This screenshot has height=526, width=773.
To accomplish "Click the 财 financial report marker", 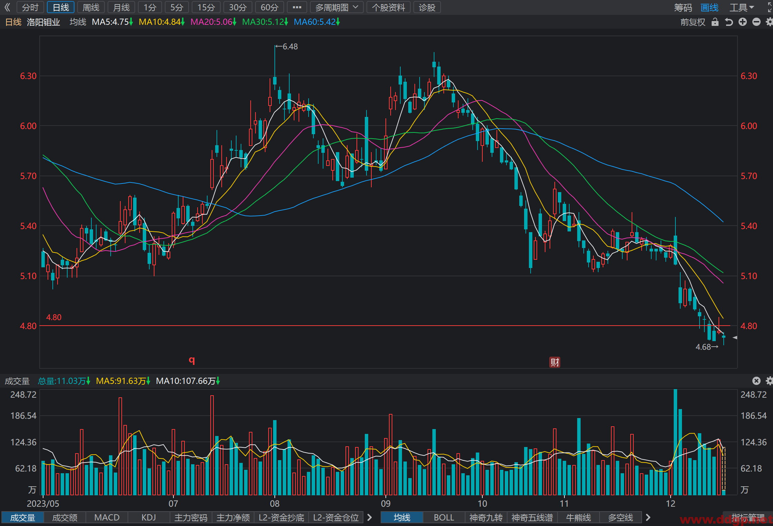I will (554, 362).
